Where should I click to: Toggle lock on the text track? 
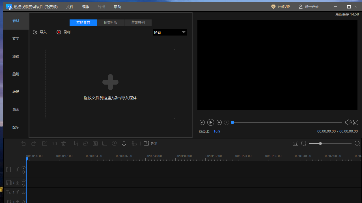click(18, 193)
